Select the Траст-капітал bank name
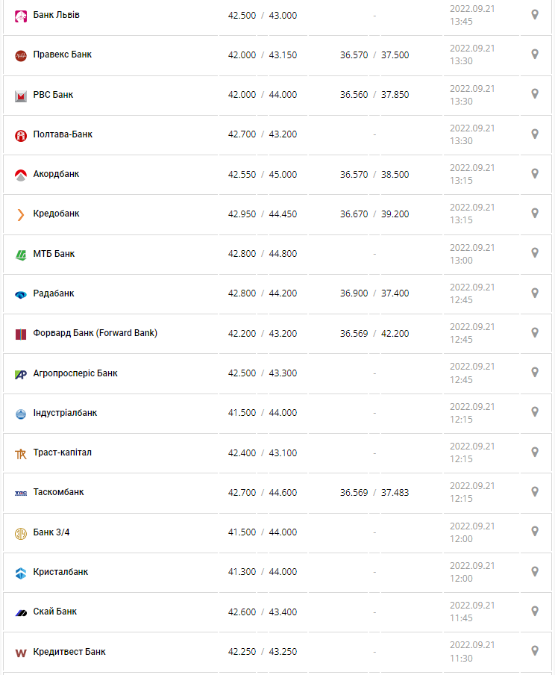555x675 pixels. tap(63, 452)
